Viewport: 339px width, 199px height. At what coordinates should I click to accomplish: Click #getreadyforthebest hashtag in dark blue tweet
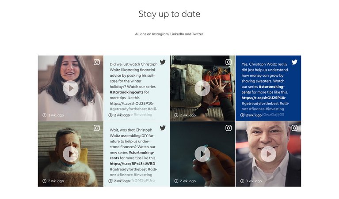[260, 103]
